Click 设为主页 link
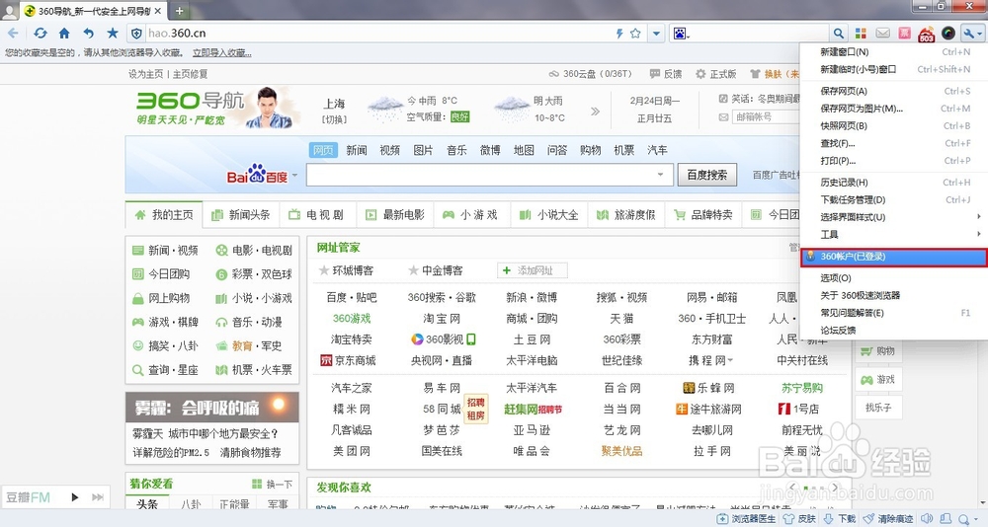This screenshot has height=527, width=988. point(145,74)
